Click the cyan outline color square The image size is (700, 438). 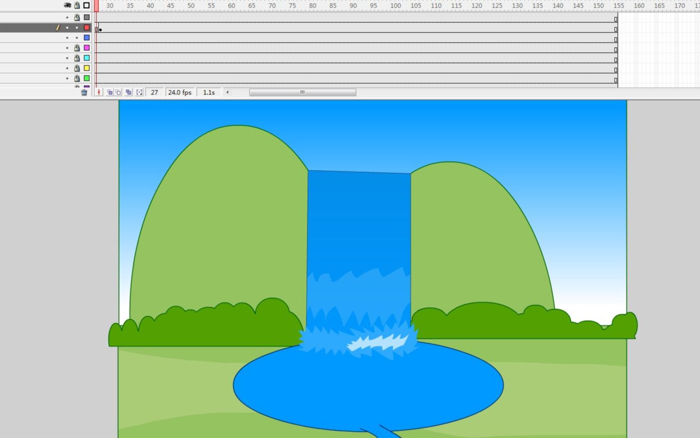87,58
